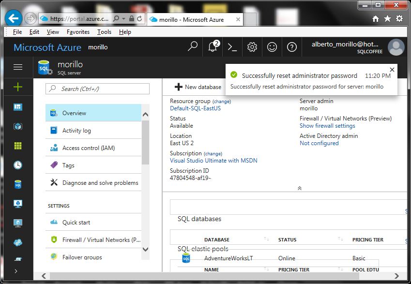Click Microsoft Azure logo text
Screen dimensions: 411x284
tap(47, 47)
